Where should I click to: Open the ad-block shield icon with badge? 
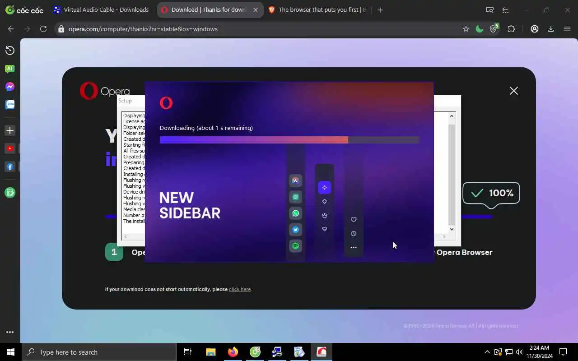(x=494, y=28)
